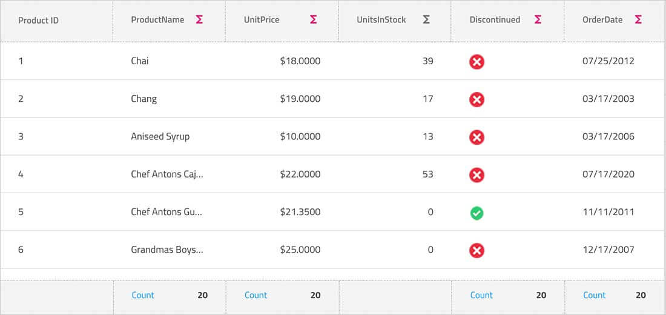The height and width of the screenshot is (315, 666).
Task: Toggle the discontinued icon for Aniseed Syrup
Action: 476,137
